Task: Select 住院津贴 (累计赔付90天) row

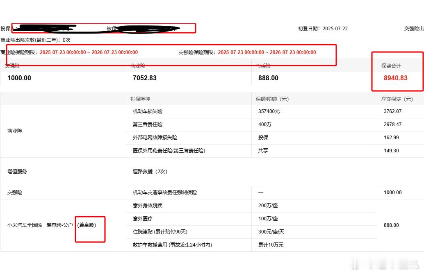Action: click(x=160, y=232)
